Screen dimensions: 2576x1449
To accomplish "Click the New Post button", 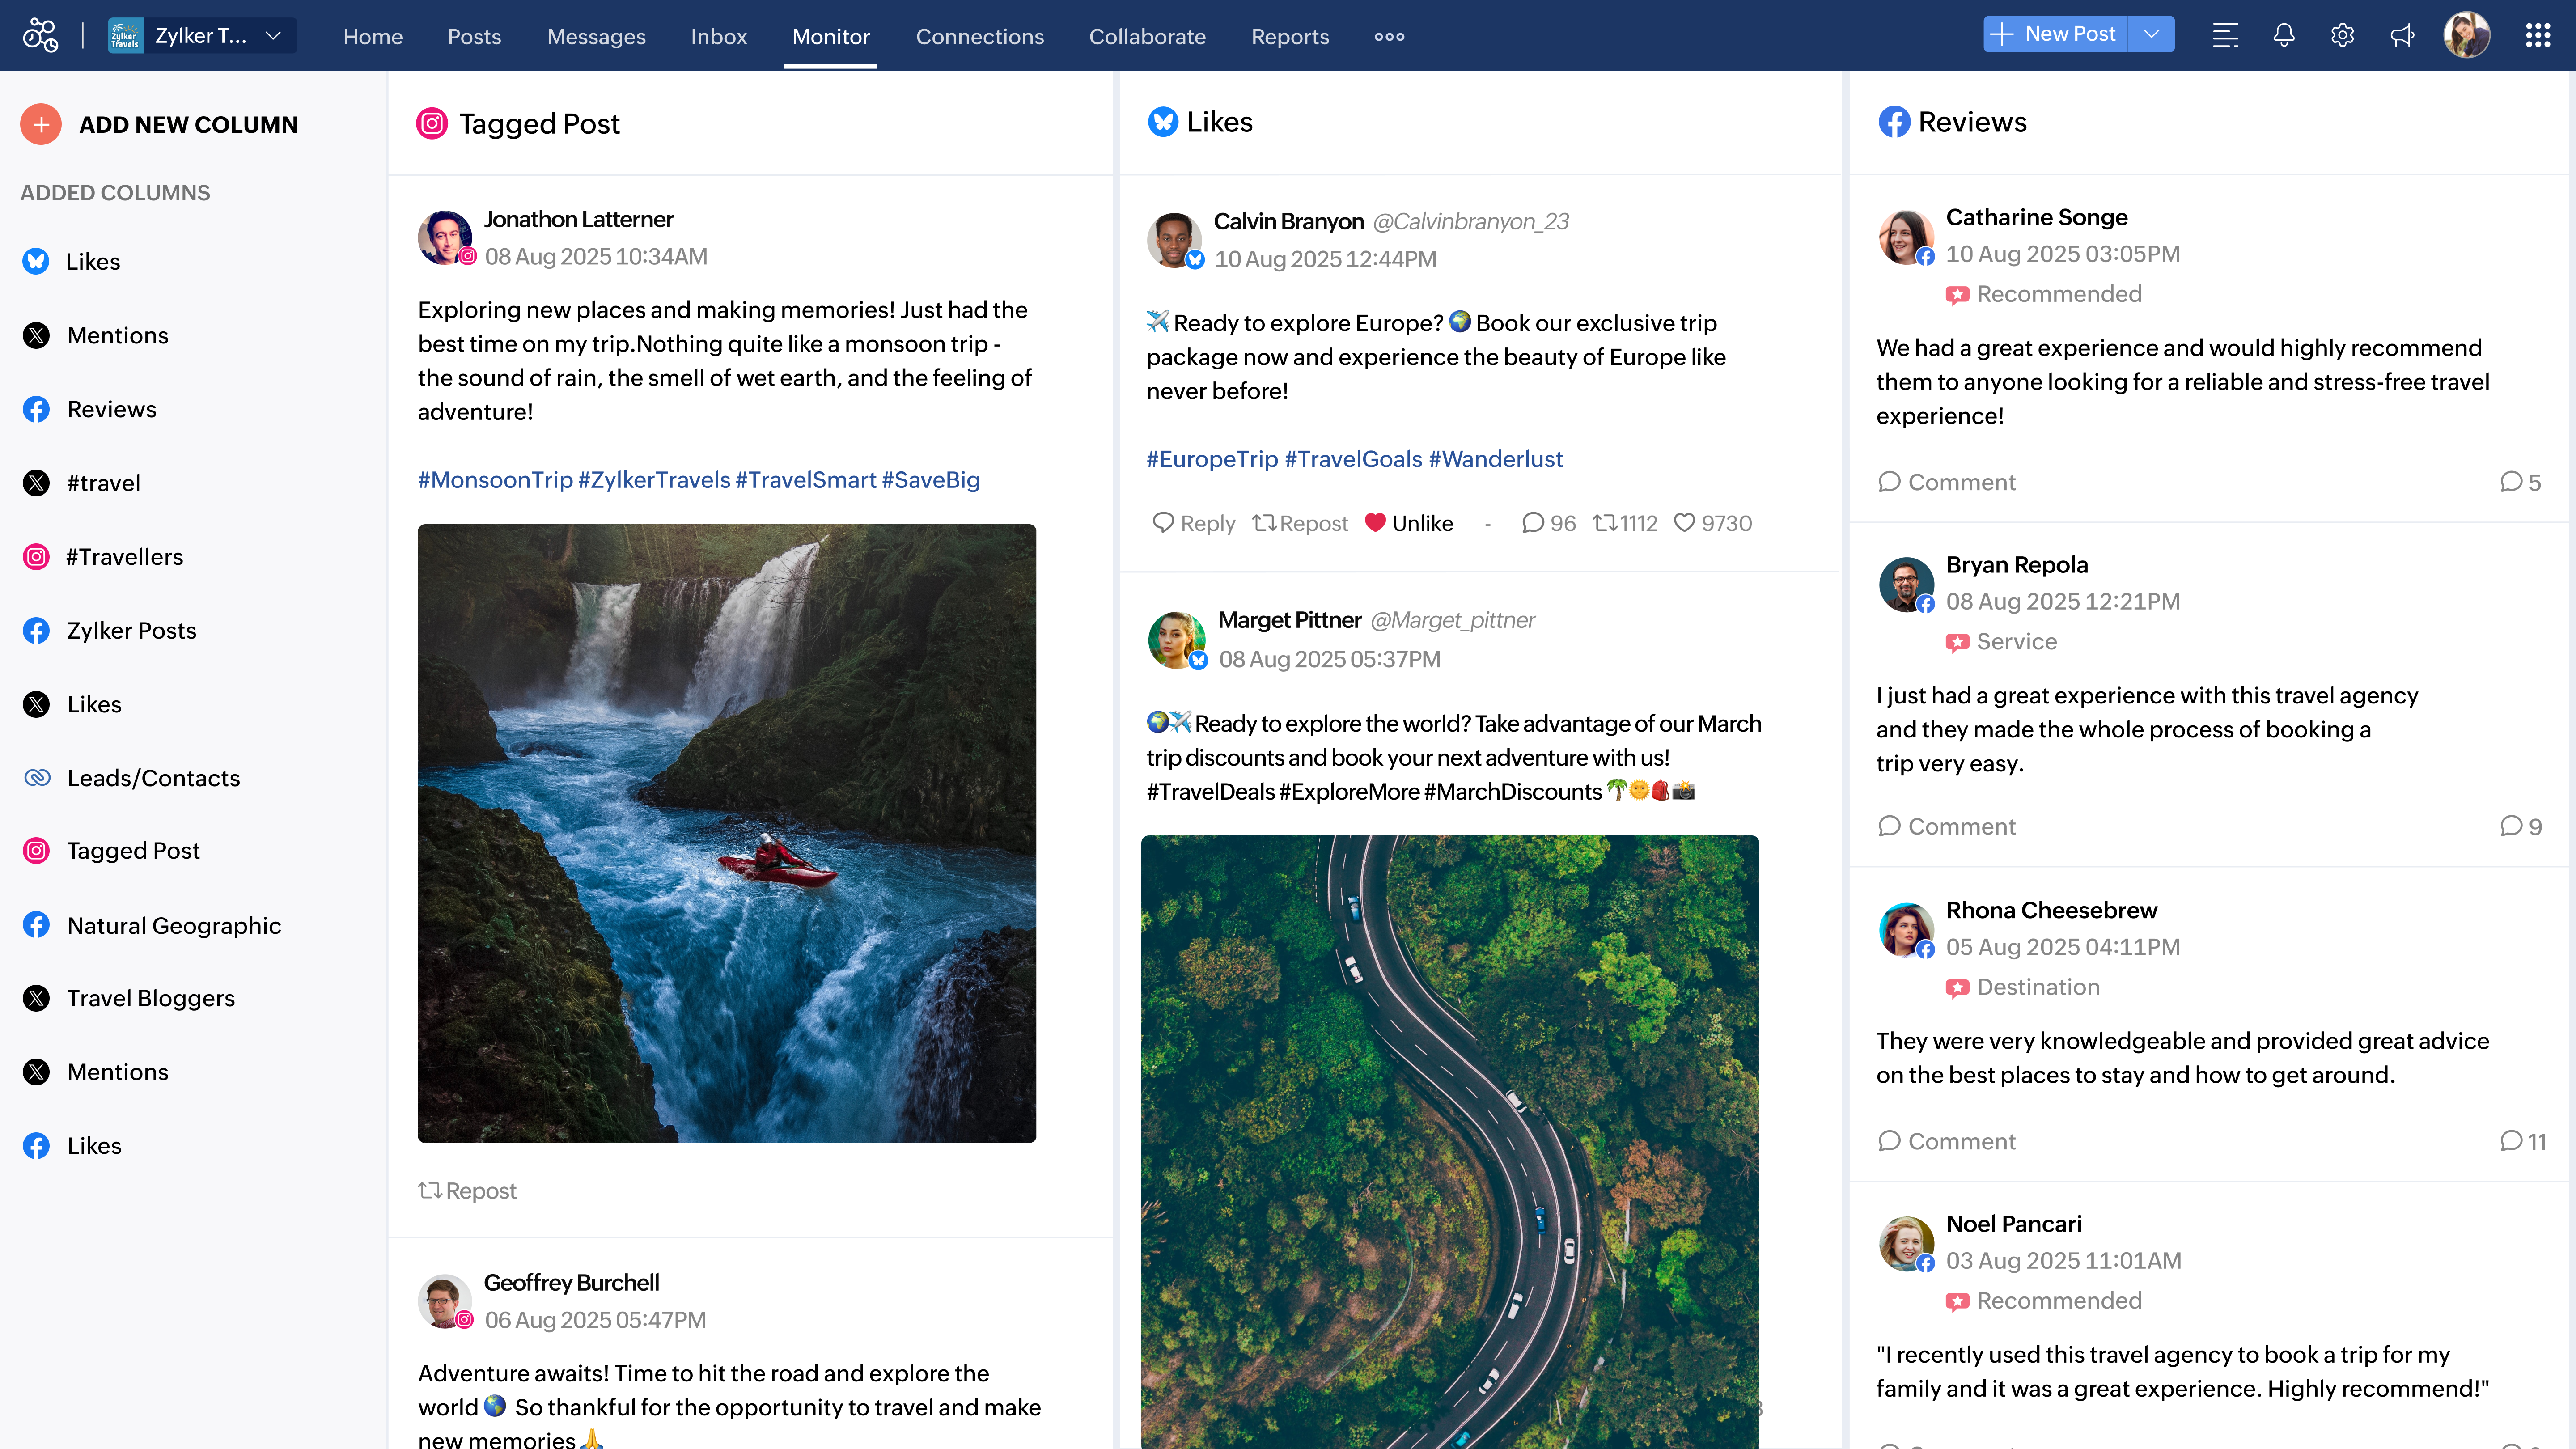I will click(2055, 34).
